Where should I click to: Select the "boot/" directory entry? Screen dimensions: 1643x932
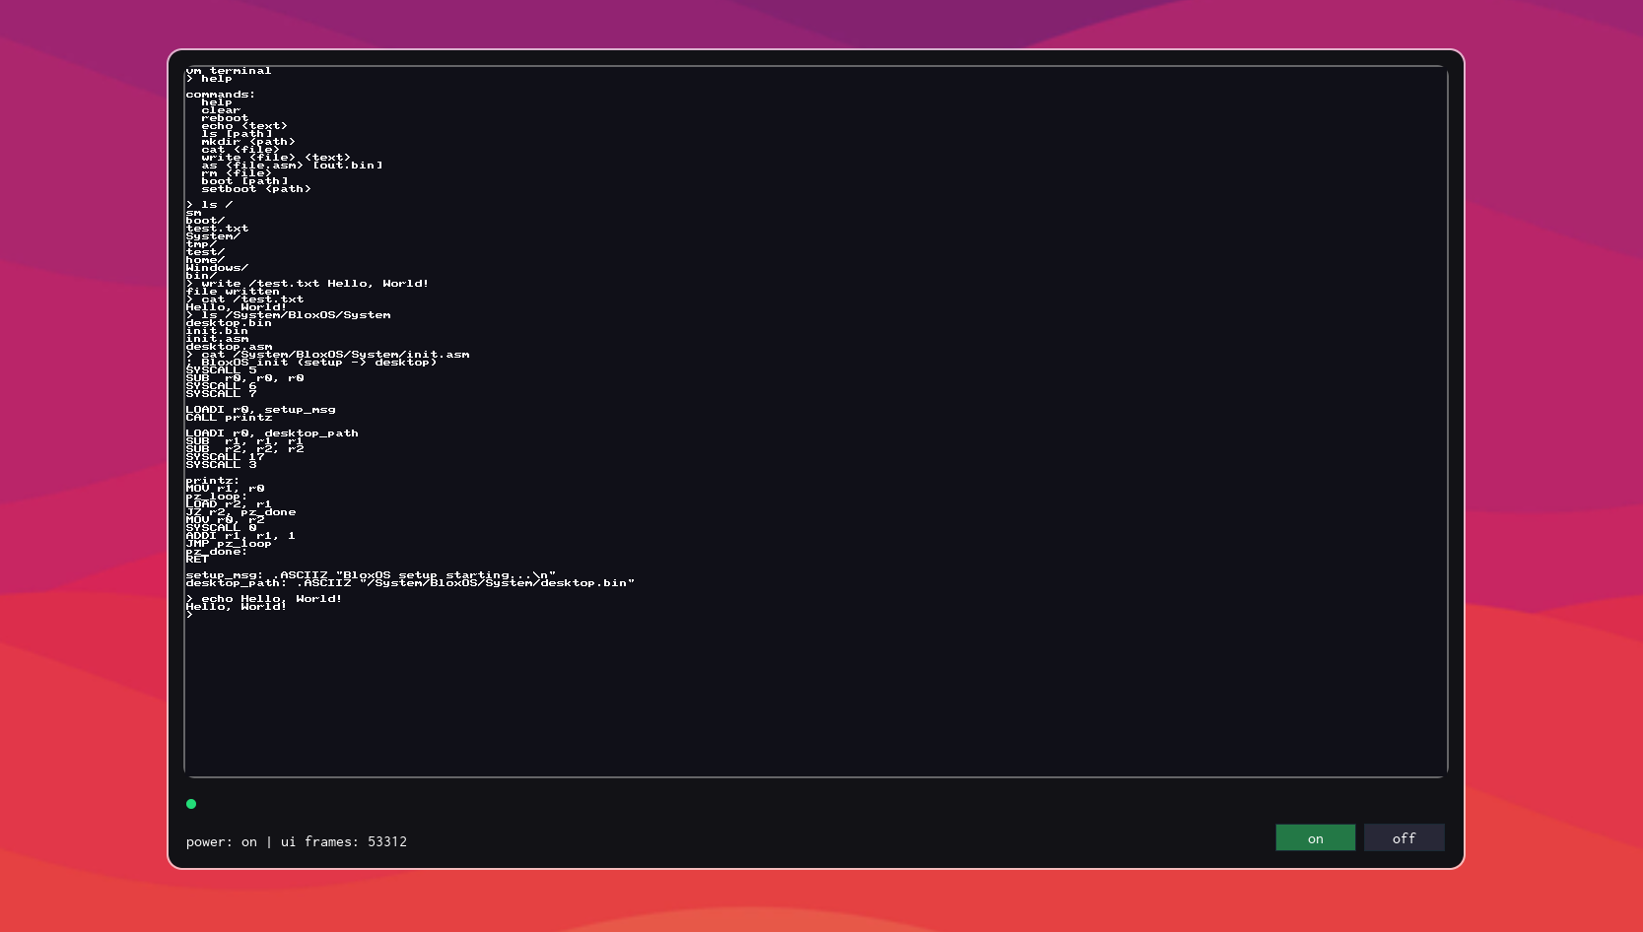coord(204,220)
